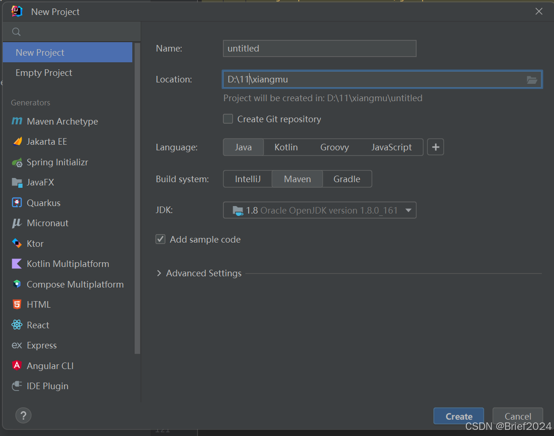The height and width of the screenshot is (436, 554).
Task: Select New Project in sidebar
Action: click(68, 52)
